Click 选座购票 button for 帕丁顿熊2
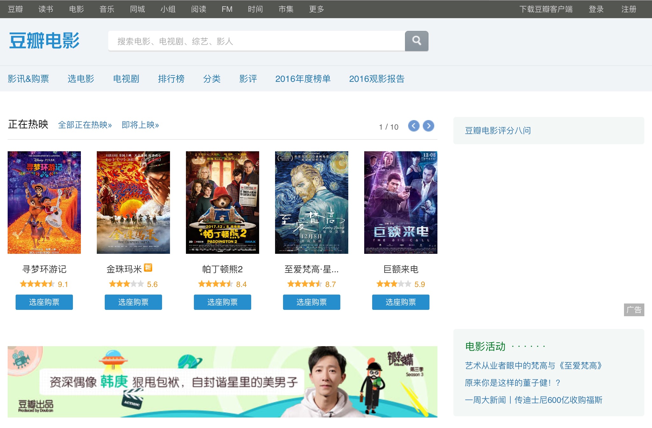This screenshot has height=428, width=652. 222,302
